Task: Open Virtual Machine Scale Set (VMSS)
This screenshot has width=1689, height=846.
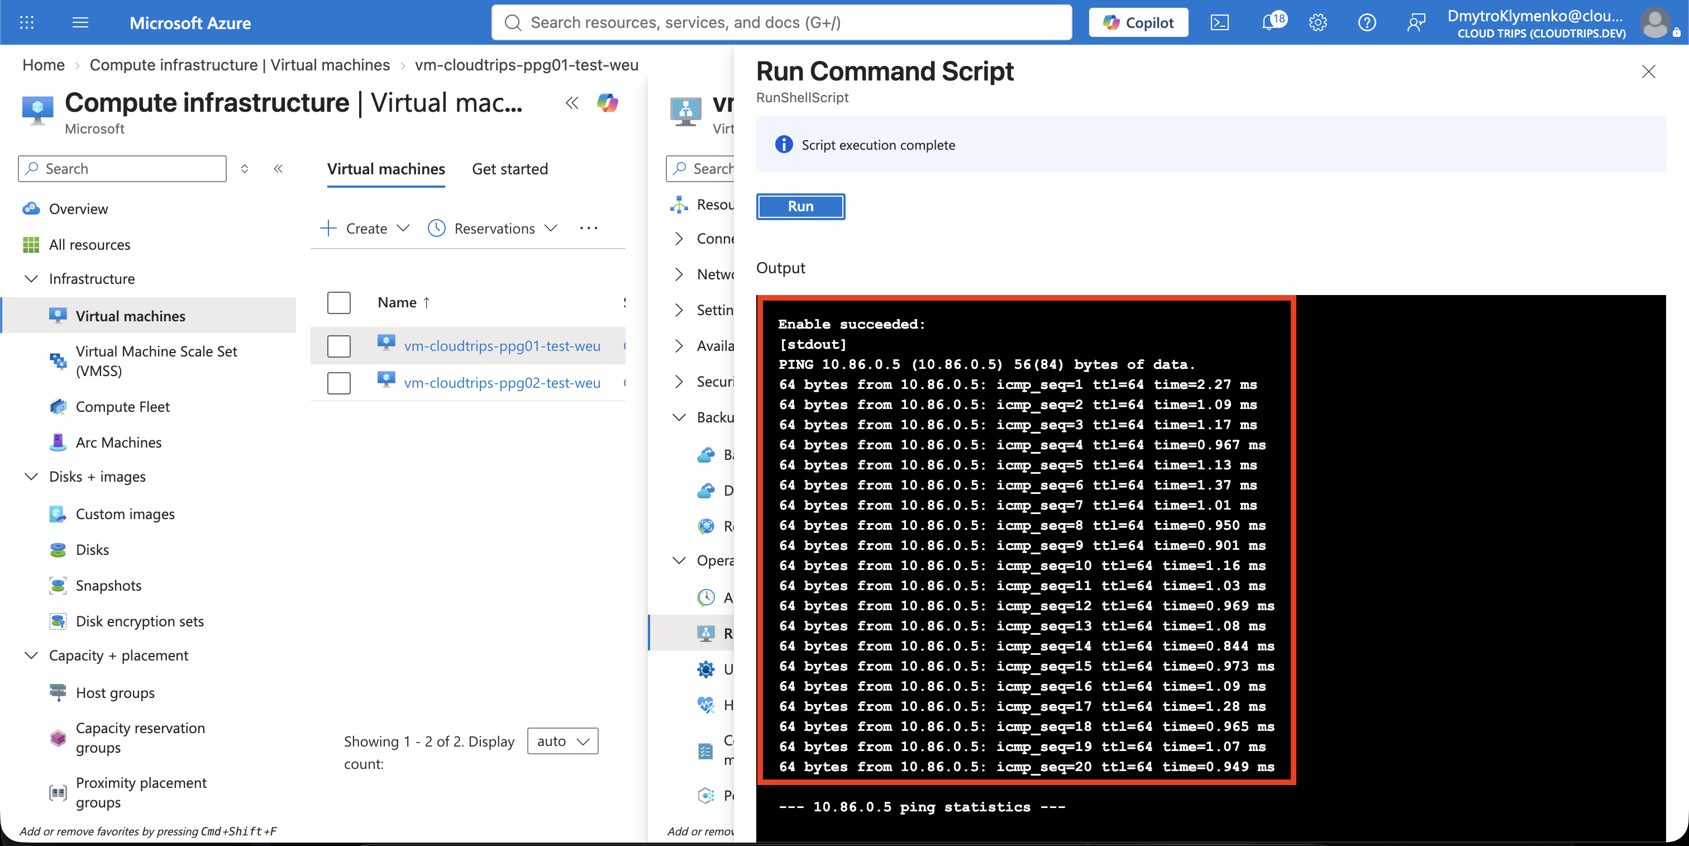Action: pos(156,362)
